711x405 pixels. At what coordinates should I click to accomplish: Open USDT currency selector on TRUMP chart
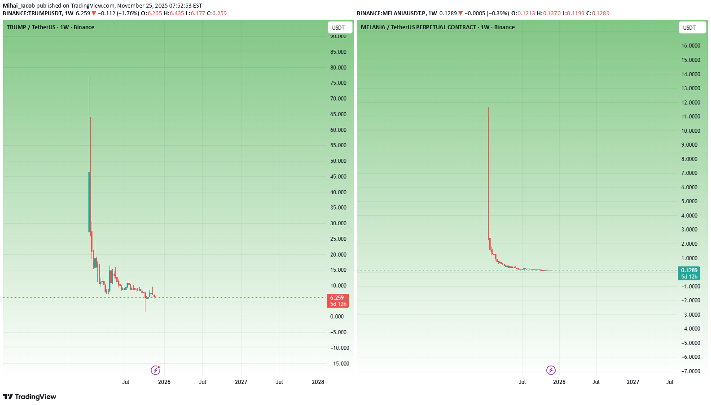(x=338, y=27)
